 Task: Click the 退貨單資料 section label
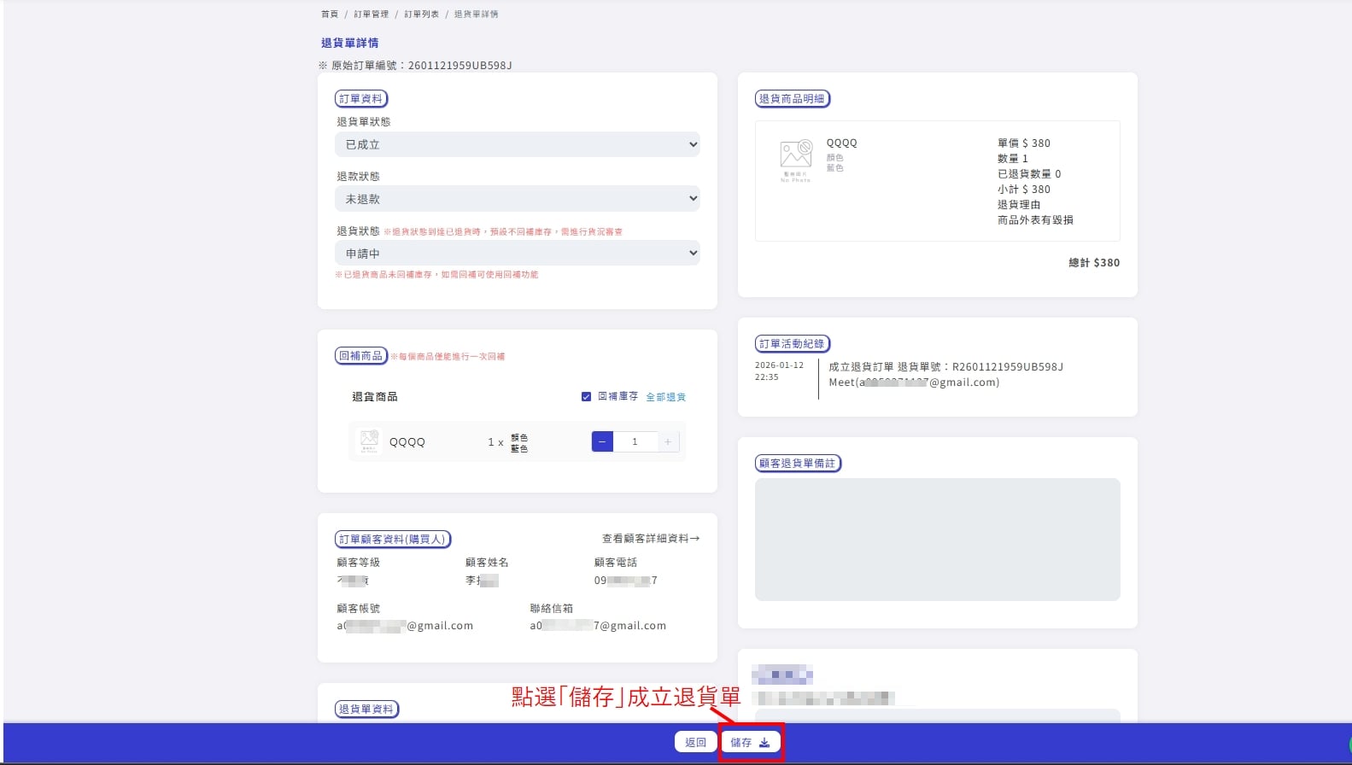point(366,710)
